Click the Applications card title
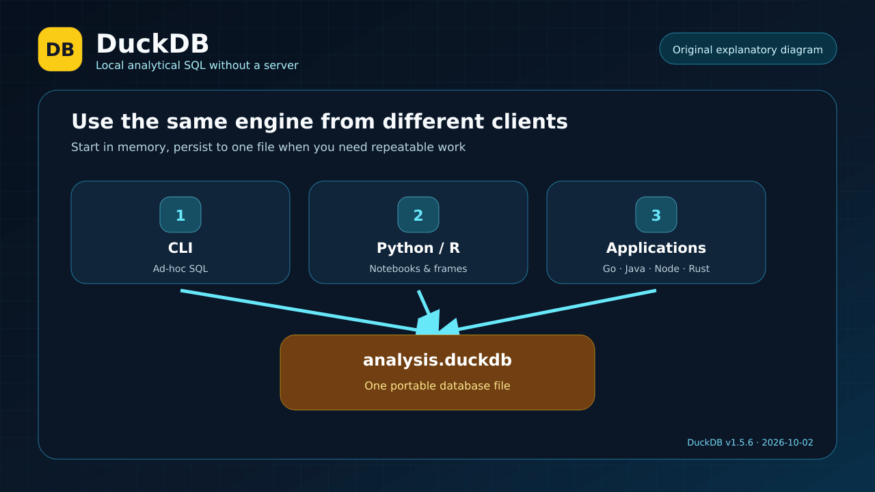Image resolution: width=875 pixels, height=492 pixels. pyautogui.click(x=656, y=248)
